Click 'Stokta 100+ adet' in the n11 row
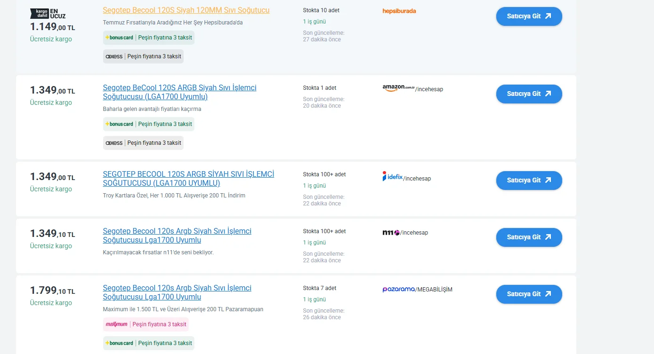Image resolution: width=654 pixels, height=354 pixels. [x=324, y=231]
